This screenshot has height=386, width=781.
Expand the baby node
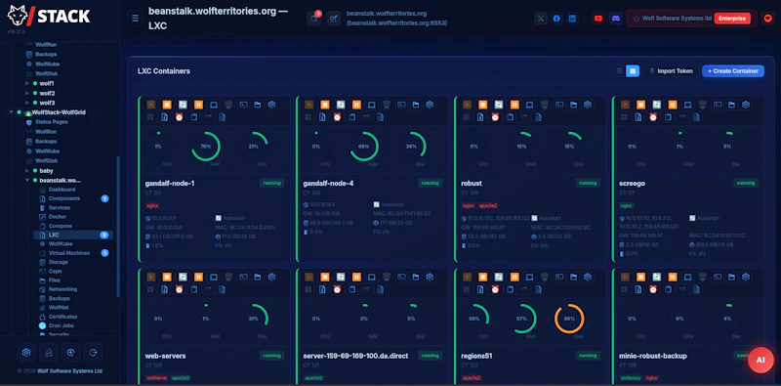[x=27, y=171]
